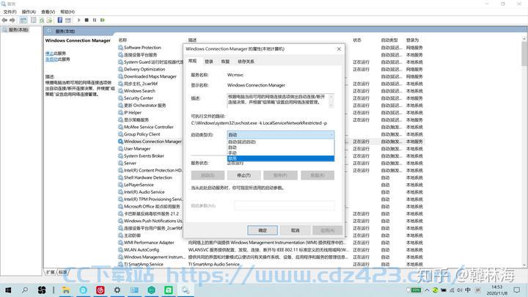This screenshot has width=528, height=297.
Task: Click the 停止(T) button in dialog
Action: [243, 175]
